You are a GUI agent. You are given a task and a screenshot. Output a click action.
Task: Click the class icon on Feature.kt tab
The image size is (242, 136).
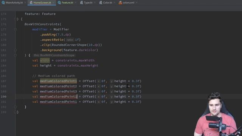[x=59, y=3]
